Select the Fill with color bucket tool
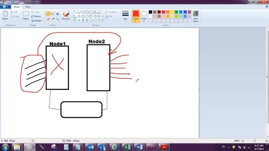The image size is (269, 151). click(x=53, y=13)
